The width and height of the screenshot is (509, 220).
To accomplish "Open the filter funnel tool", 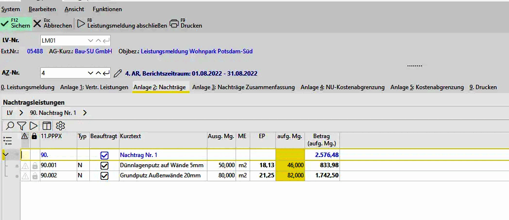I will point(21,126).
